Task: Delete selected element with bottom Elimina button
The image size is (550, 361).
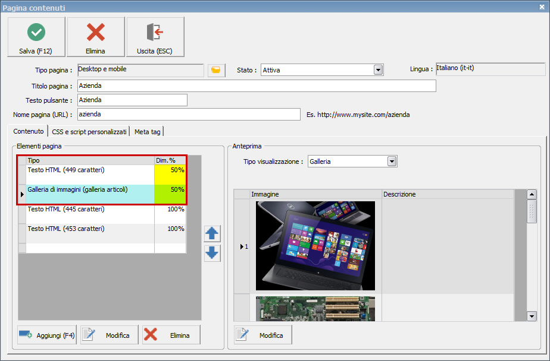Action: [171, 335]
